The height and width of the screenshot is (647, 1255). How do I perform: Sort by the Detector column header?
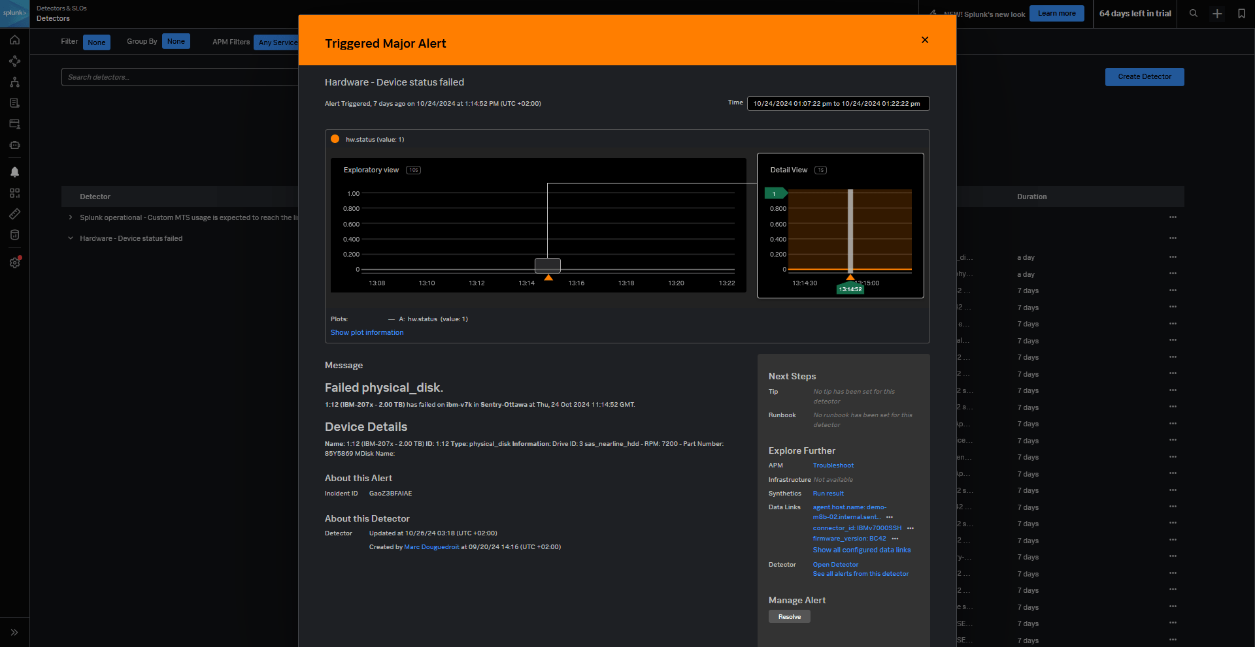(95, 197)
